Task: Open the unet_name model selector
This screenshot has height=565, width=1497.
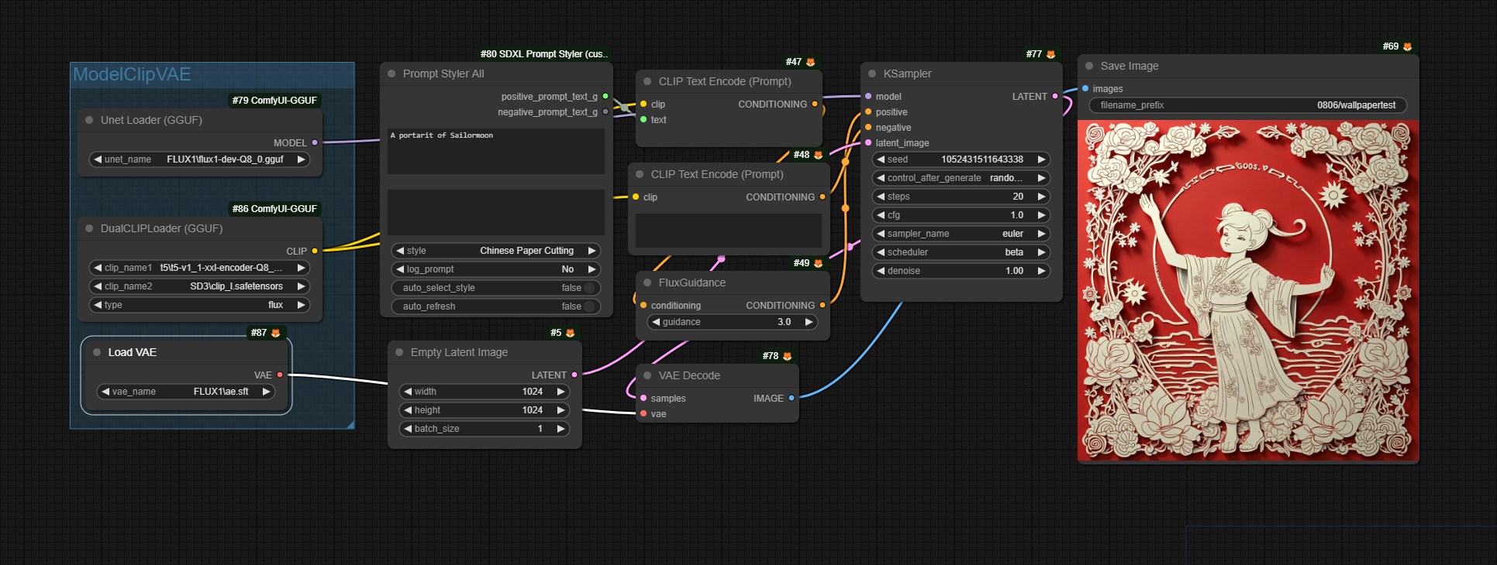Action: pyautogui.click(x=199, y=159)
